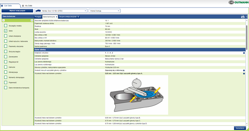The width and height of the screenshot is (249, 131).
Task: Collapse panel using arrow beside printer icon
Action: (247, 17)
